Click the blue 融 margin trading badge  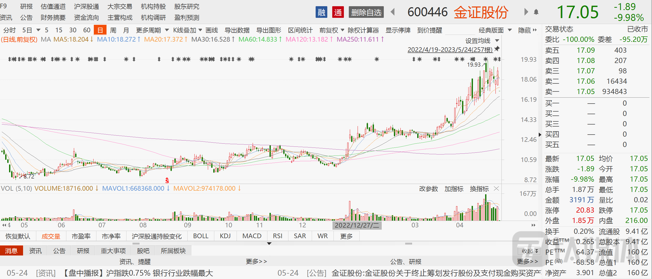[x=321, y=12]
